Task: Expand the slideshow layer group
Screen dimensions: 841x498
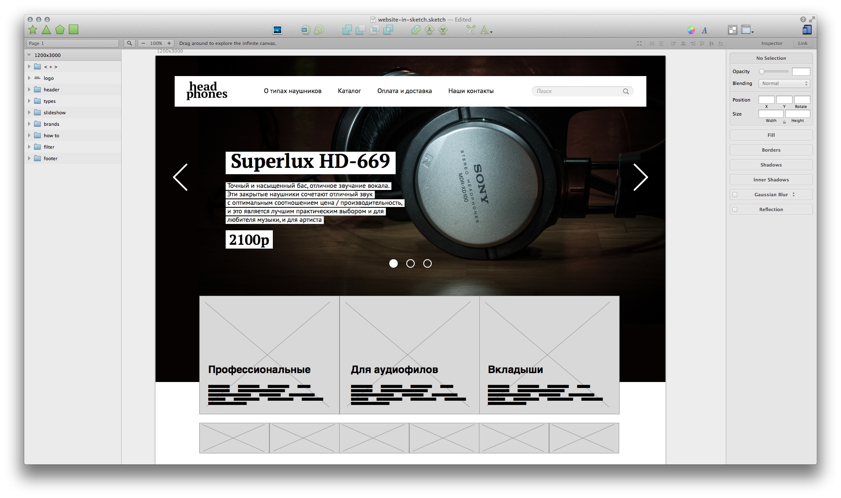Action: (29, 112)
